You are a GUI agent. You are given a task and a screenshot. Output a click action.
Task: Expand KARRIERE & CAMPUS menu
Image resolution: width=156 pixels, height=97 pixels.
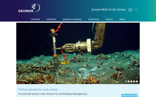point(72,19)
